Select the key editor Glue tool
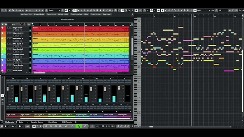Screen dimensions: 244x137 pos(178,10)
